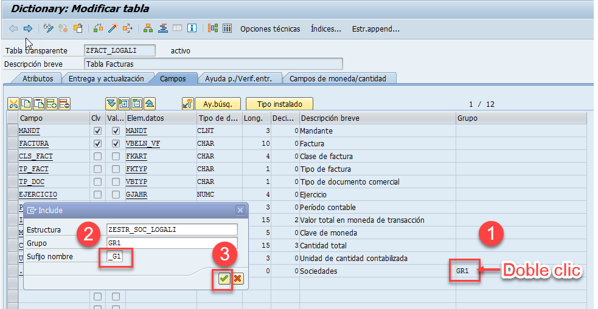Enable the Clv checkbox for CLS_FACT
This screenshot has width=598, height=309.
click(97, 157)
